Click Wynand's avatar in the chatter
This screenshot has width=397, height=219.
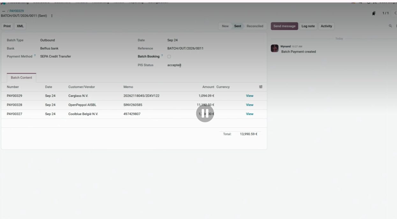pos(275,48)
